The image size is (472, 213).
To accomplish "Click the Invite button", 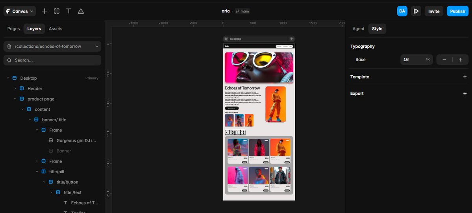I will [x=434, y=11].
